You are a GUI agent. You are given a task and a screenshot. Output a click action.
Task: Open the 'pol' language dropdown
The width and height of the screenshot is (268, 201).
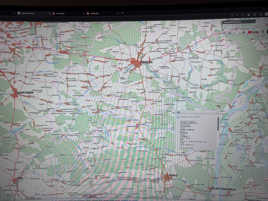(237, 33)
